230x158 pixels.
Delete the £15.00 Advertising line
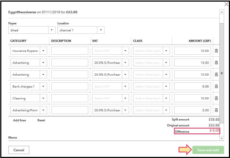point(216,63)
